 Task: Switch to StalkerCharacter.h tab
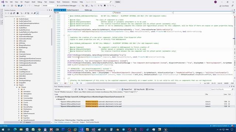pyautogui.click(x=73, y=10)
